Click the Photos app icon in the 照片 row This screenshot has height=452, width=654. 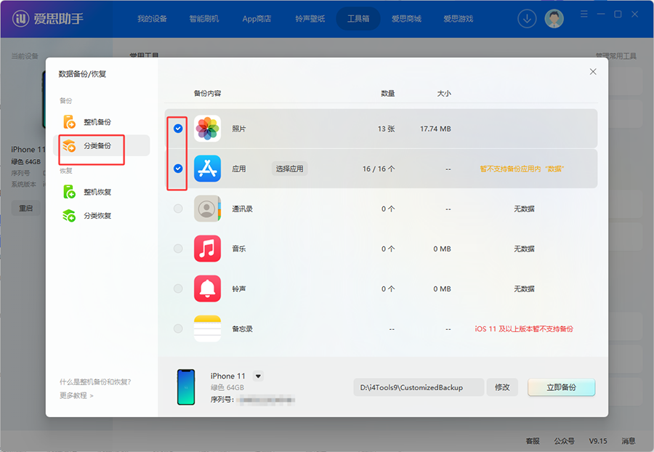click(x=207, y=129)
